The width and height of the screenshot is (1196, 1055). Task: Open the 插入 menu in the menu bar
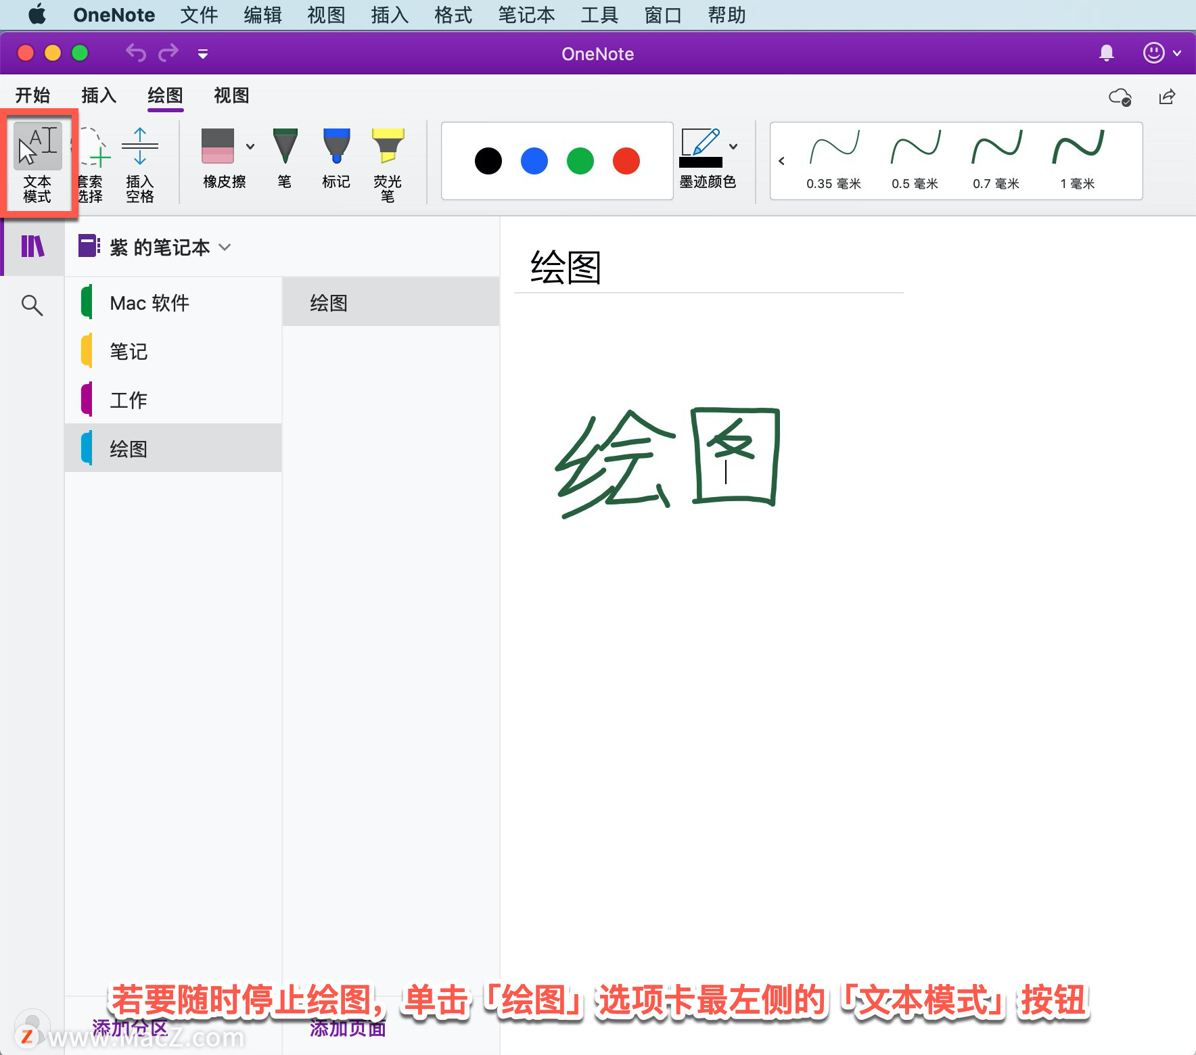tap(390, 15)
